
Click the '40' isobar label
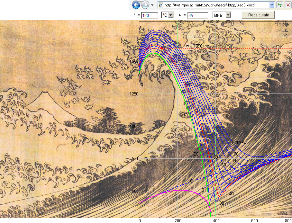[x=231, y=194]
